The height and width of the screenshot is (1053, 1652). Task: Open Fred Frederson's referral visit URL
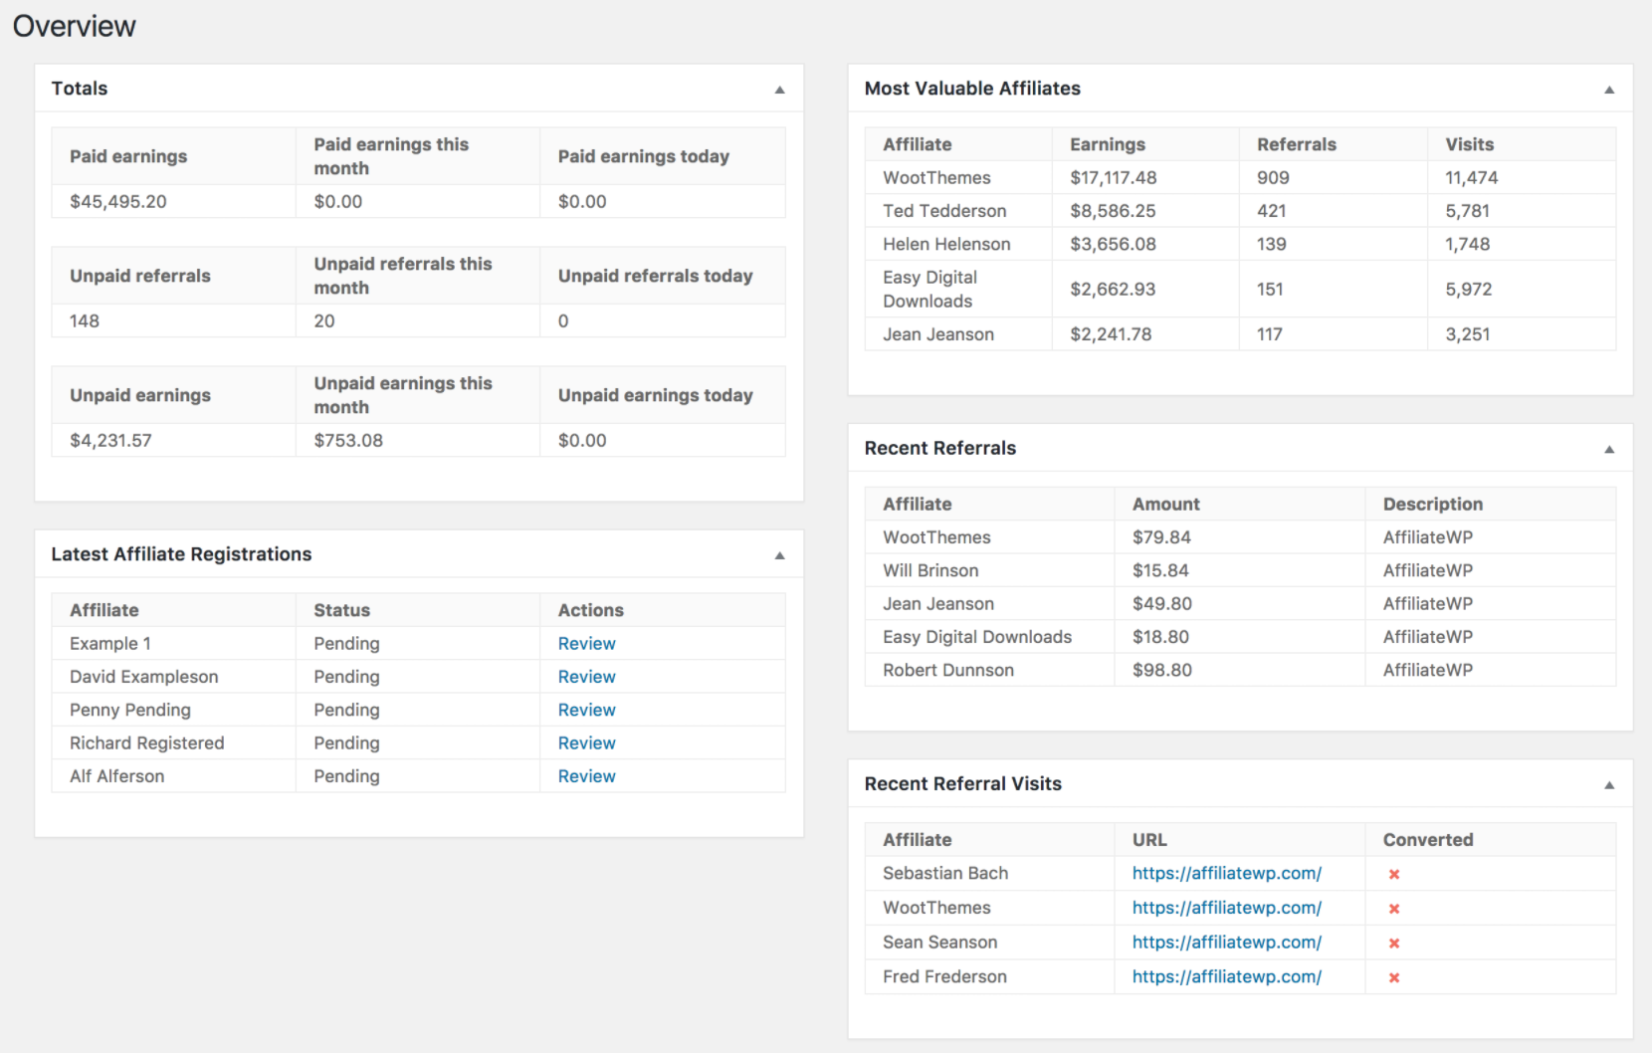1226,976
